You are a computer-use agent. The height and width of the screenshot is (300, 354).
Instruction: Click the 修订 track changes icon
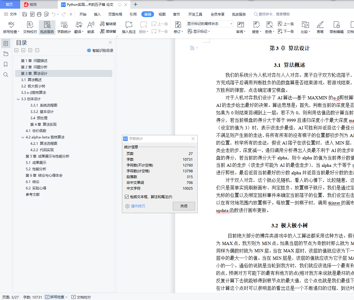178,25
